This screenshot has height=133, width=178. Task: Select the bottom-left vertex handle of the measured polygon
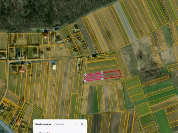pos(85,81)
